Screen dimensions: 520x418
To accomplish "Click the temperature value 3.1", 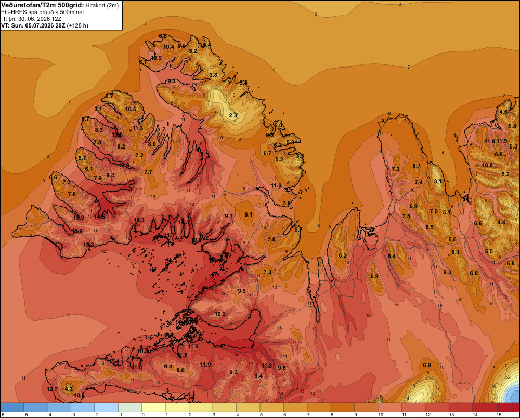I will tap(438, 181).
